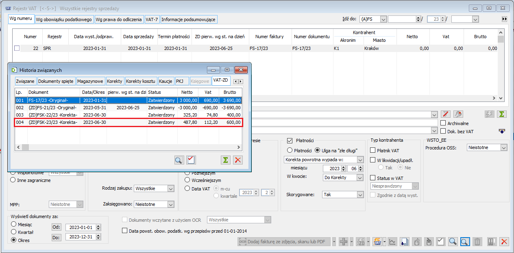Click the columns icon in bottom toolbar

(x=492, y=242)
